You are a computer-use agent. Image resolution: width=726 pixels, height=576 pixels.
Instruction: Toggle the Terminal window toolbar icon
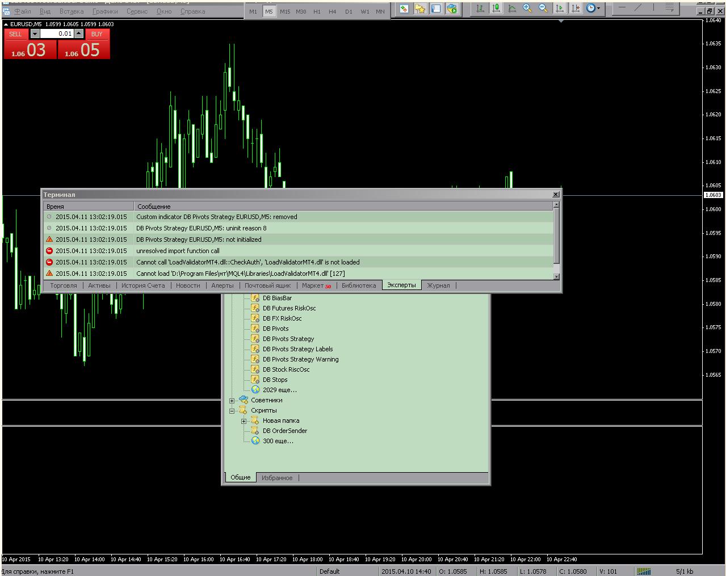(x=436, y=9)
